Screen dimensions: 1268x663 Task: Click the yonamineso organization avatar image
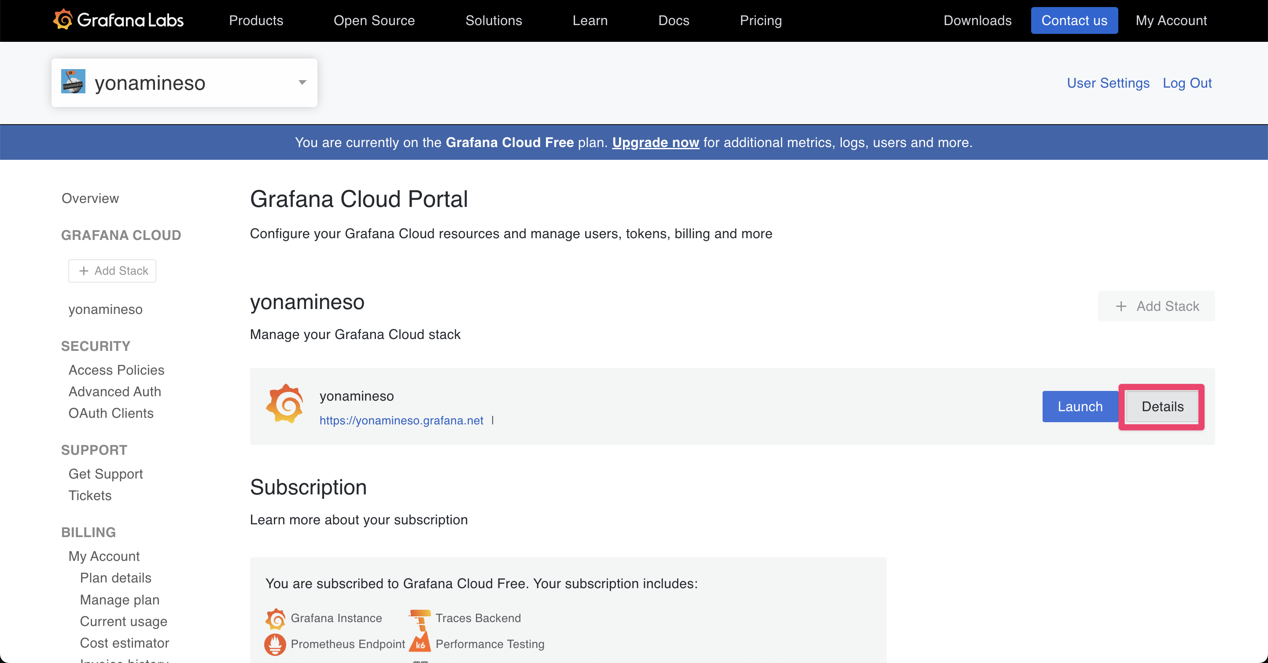[73, 82]
